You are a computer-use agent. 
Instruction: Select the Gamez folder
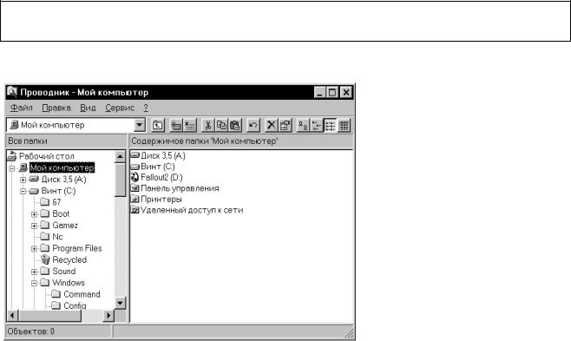pos(65,226)
